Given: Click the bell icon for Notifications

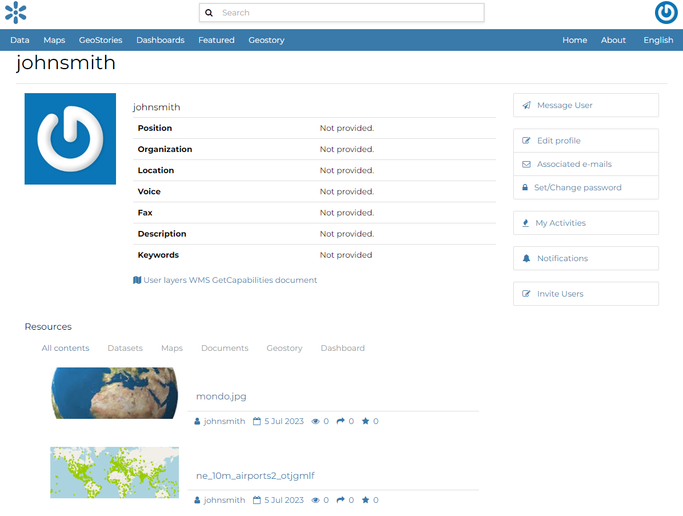Looking at the screenshot, I should pos(526,258).
